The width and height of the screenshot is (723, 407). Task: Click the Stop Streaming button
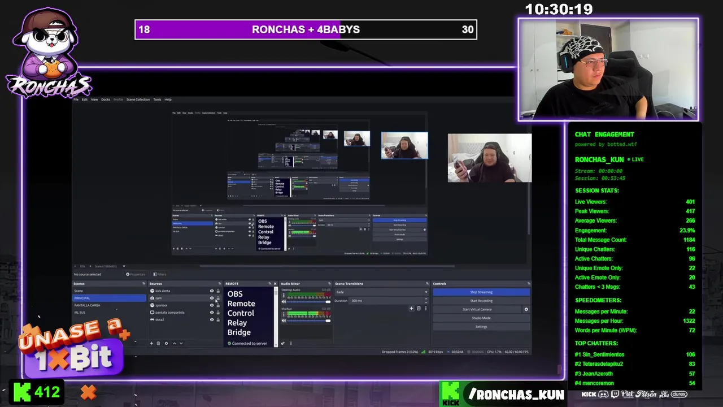(481, 292)
